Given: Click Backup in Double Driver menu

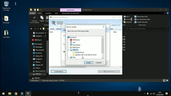Looking at the screenshot, I should click(59, 29).
